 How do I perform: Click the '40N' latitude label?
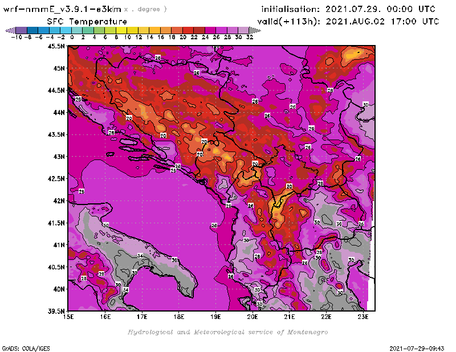[59, 289]
